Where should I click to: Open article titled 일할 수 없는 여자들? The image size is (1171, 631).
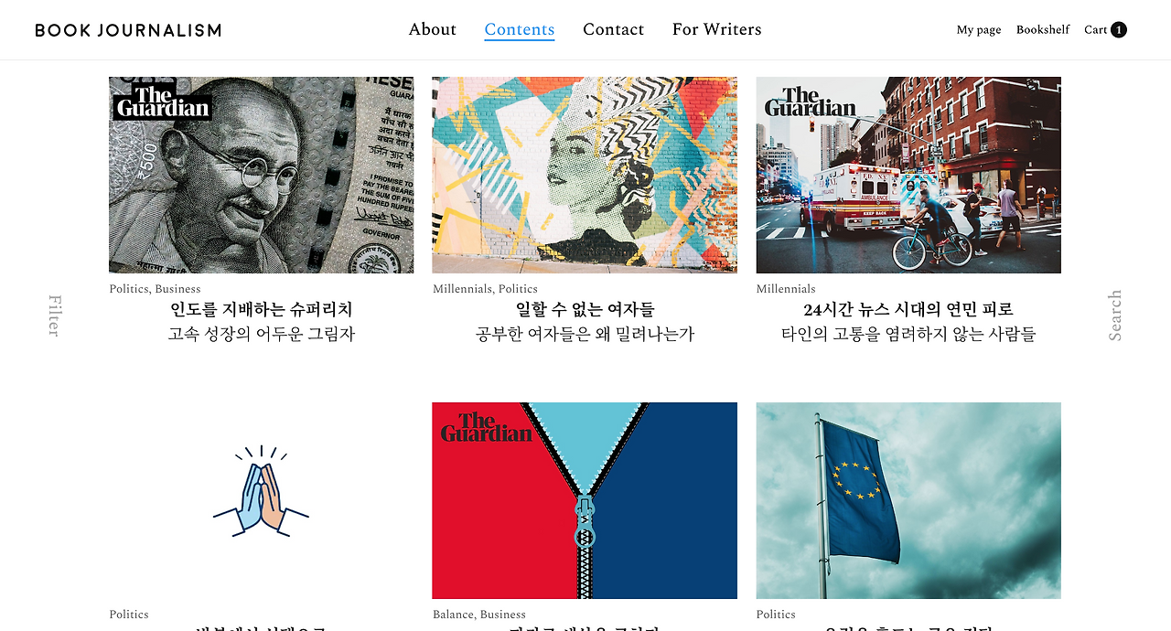tap(585, 310)
